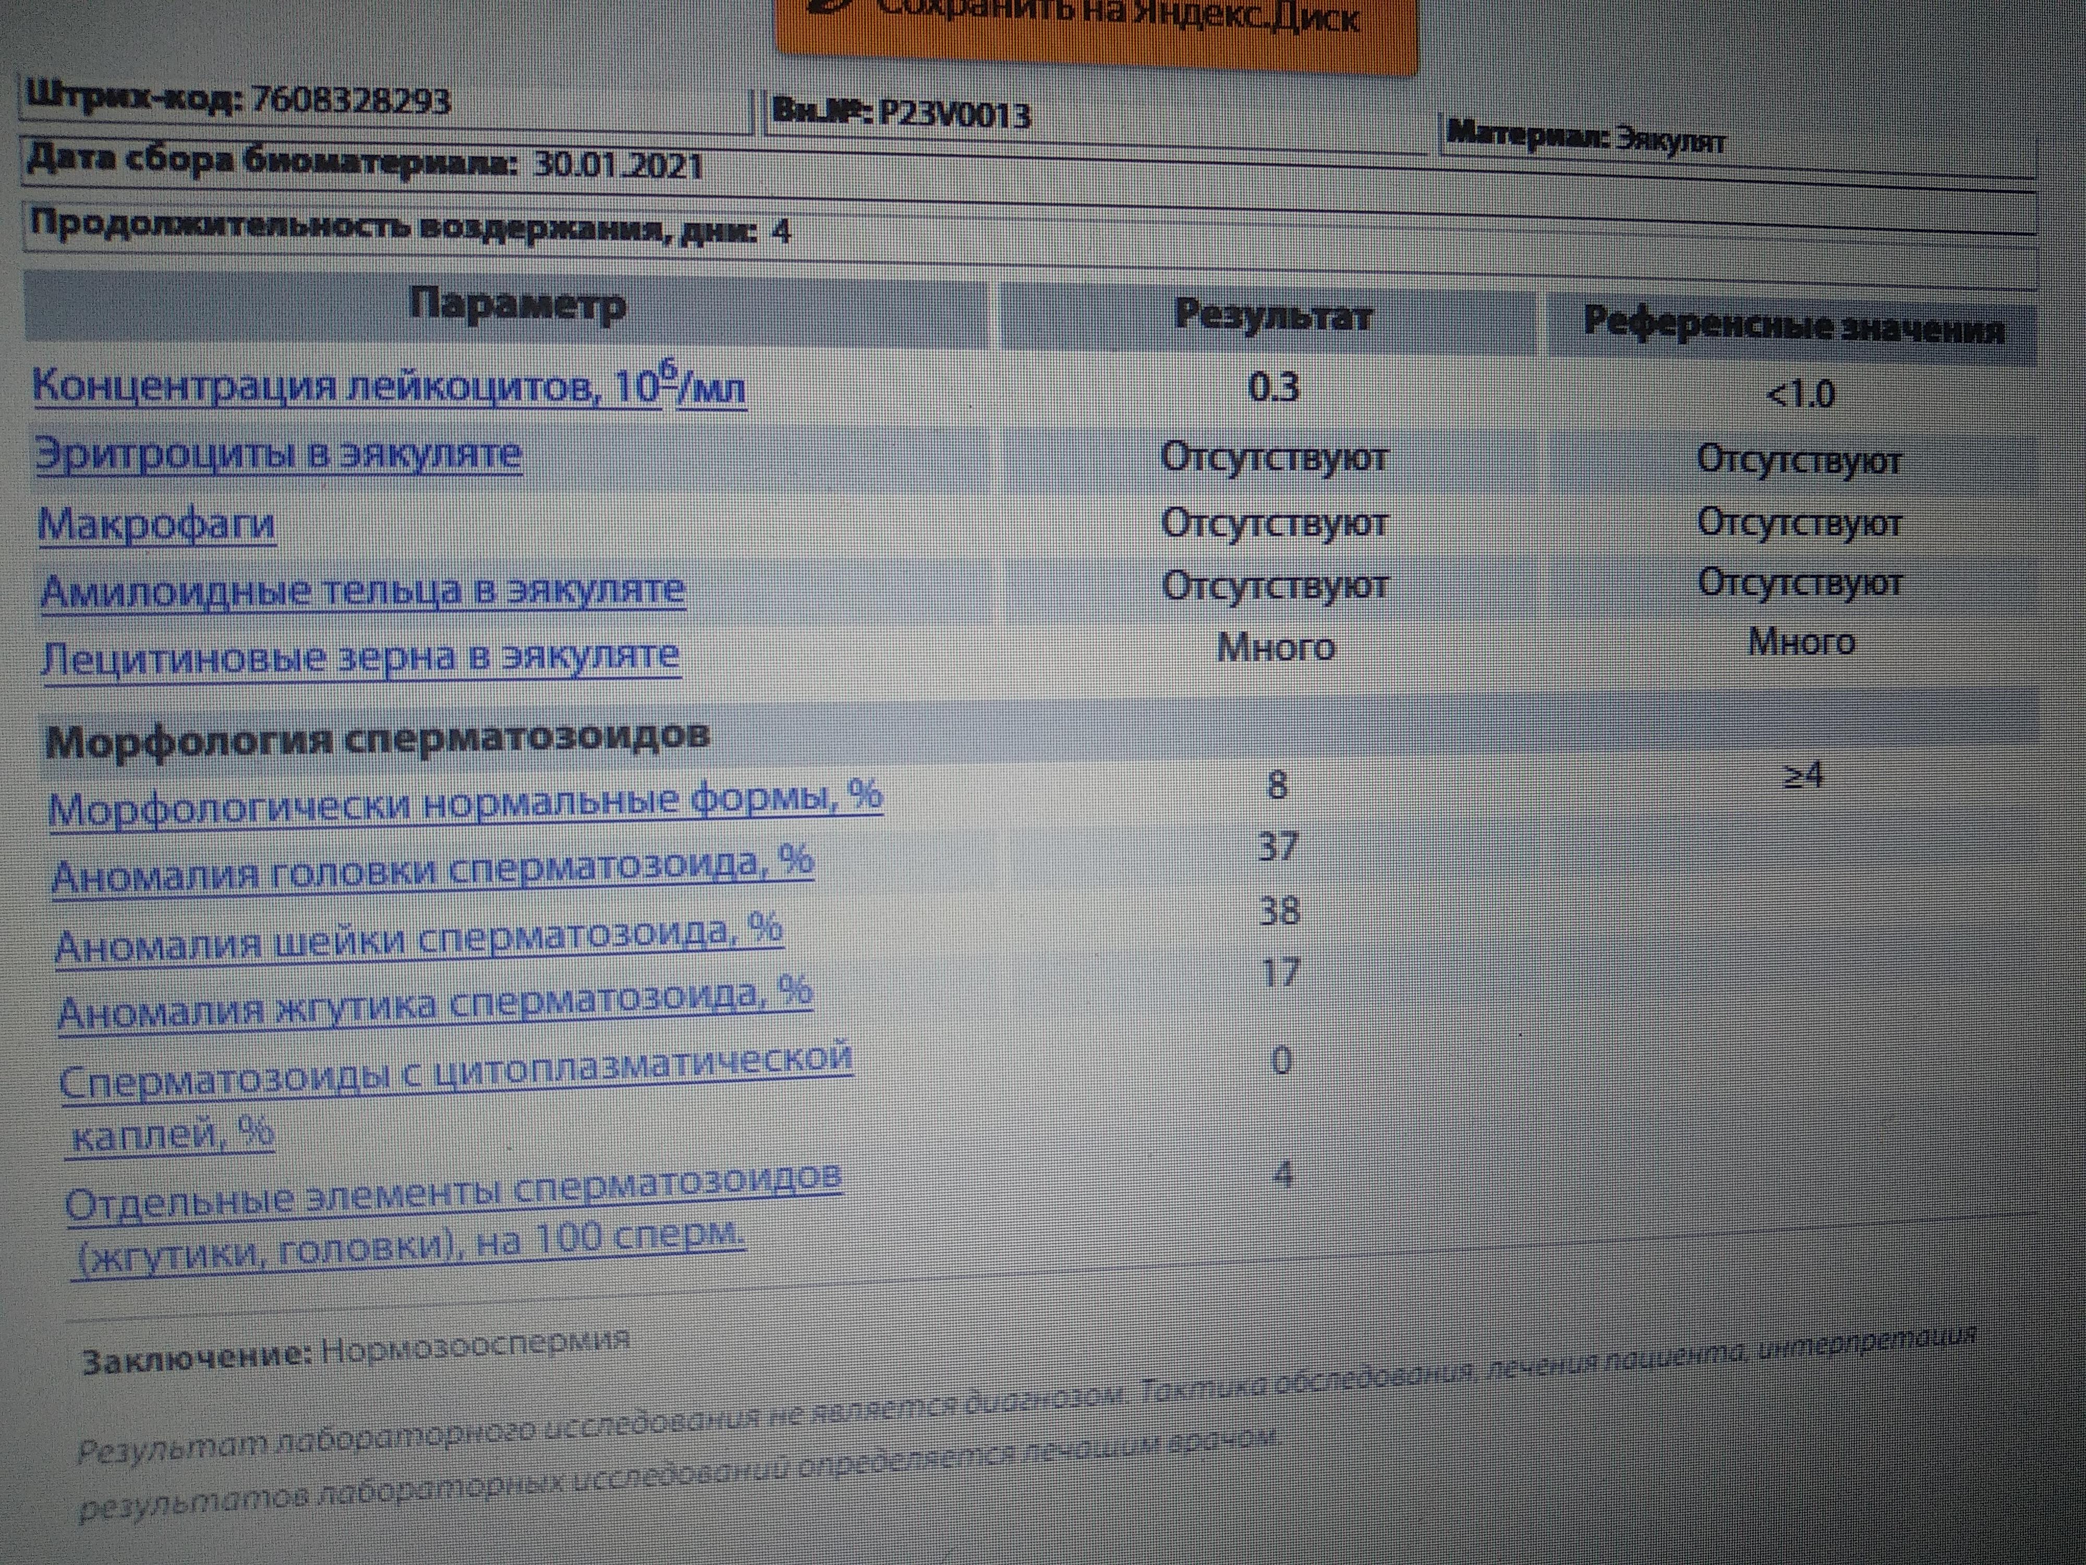Screen dimensions: 2086x1565
Task: Select head anomaly result value 37
Action: [1279, 846]
